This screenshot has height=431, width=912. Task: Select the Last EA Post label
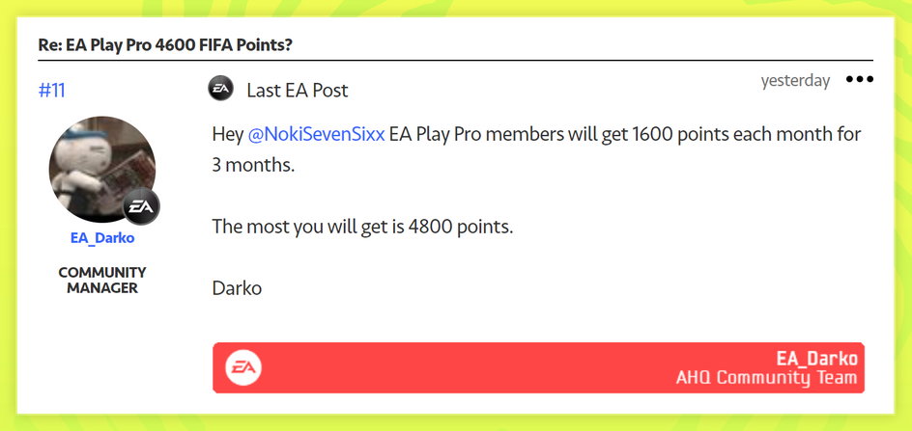298,91
